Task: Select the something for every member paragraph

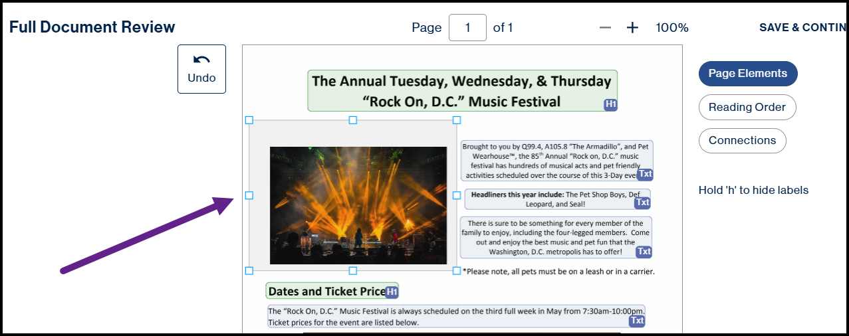Action: tap(556, 238)
